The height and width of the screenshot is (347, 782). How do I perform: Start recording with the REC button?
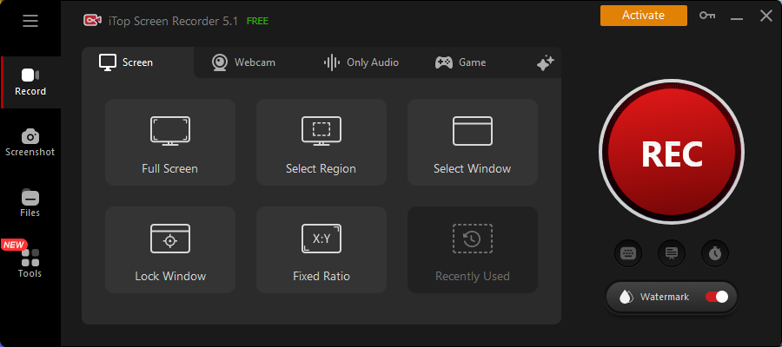pos(672,152)
